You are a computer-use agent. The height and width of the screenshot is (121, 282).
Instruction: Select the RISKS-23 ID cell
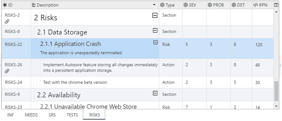click(x=16, y=105)
